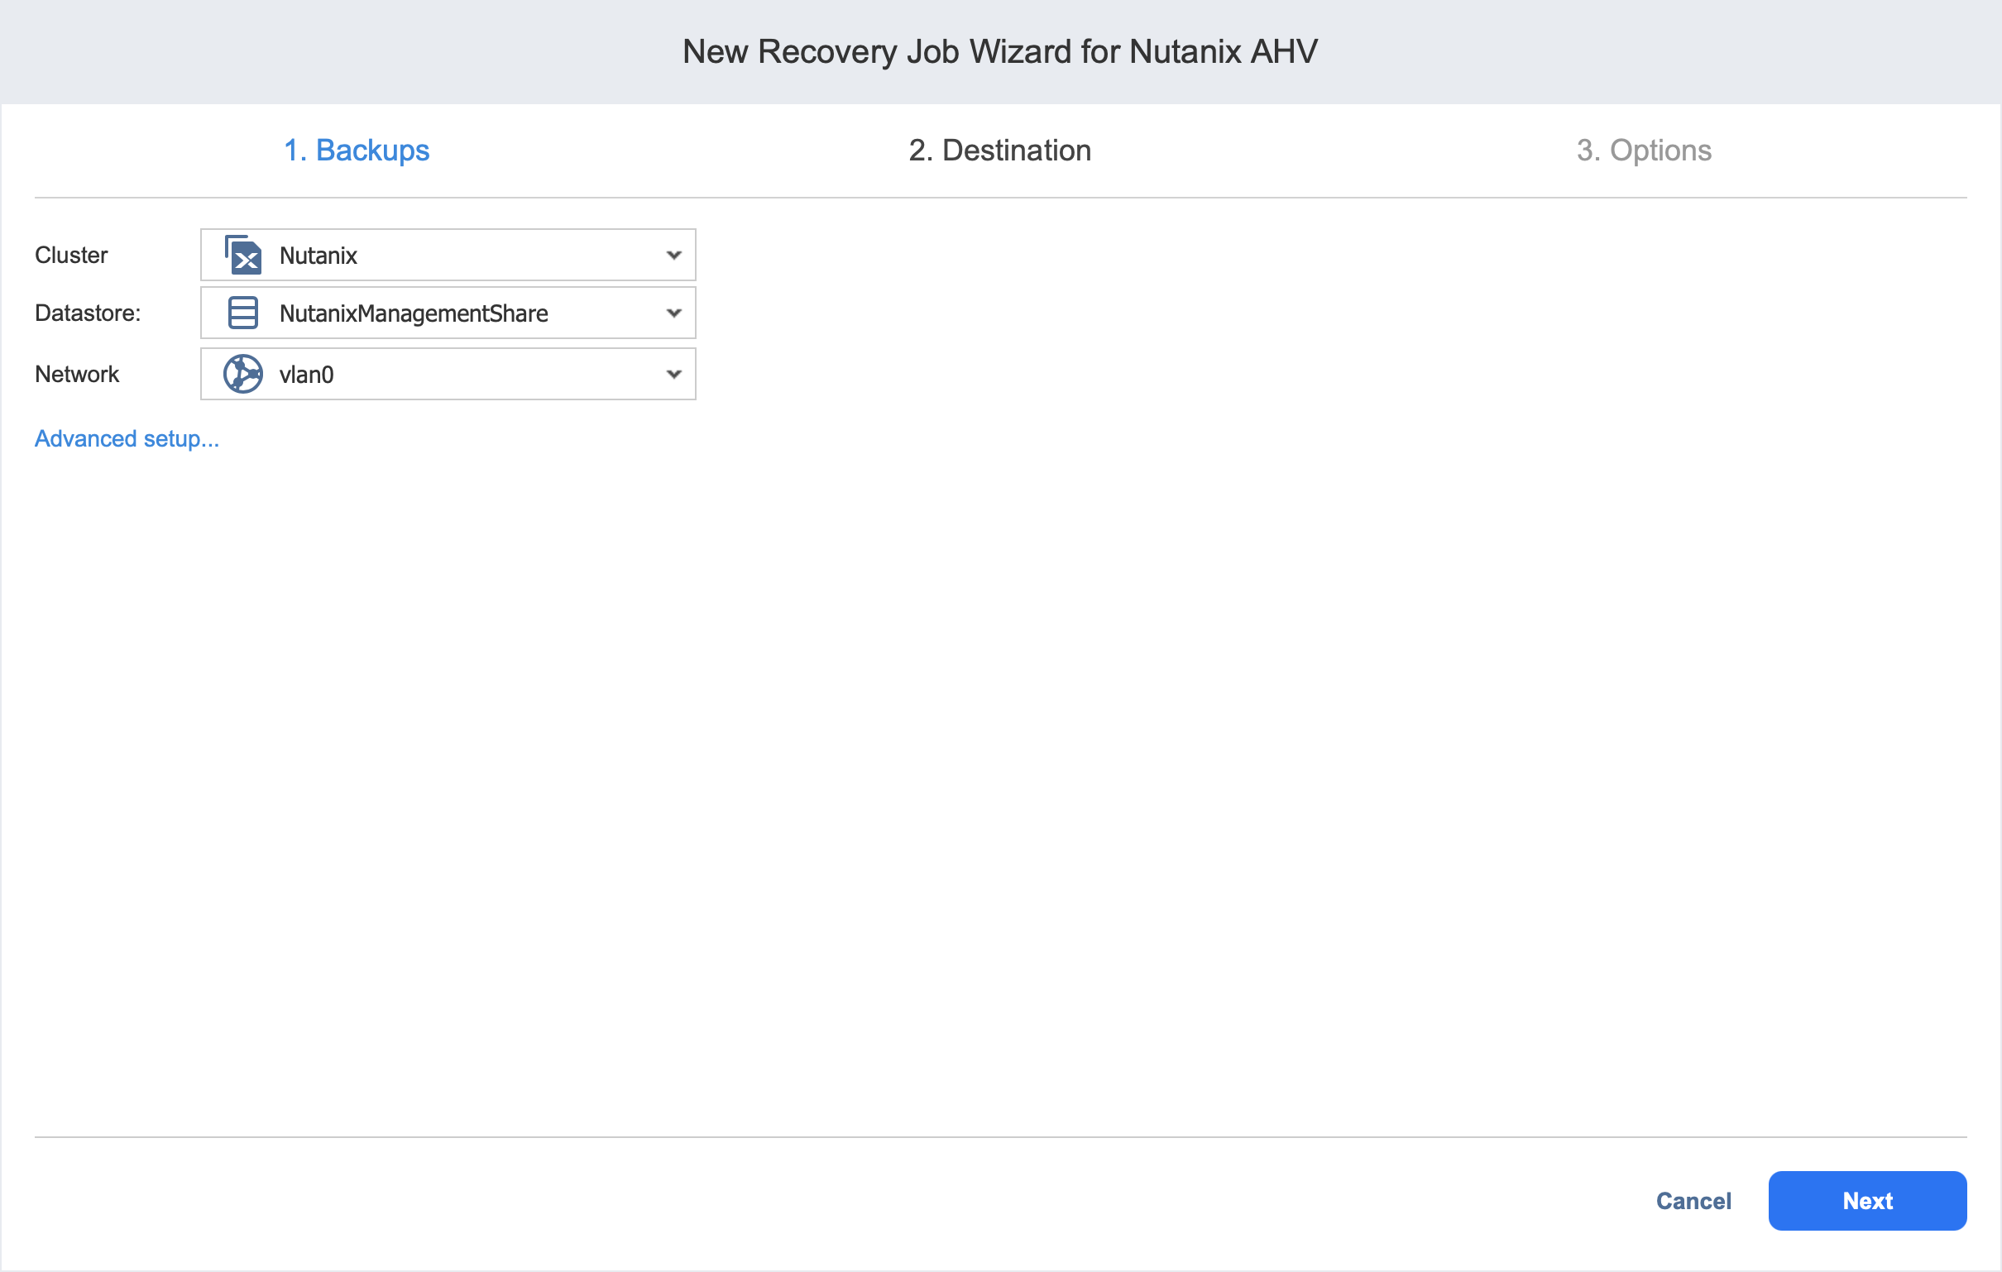The image size is (2002, 1272).
Task: Open the 3. Options step
Action: pyautogui.click(x=1644, y=151)
